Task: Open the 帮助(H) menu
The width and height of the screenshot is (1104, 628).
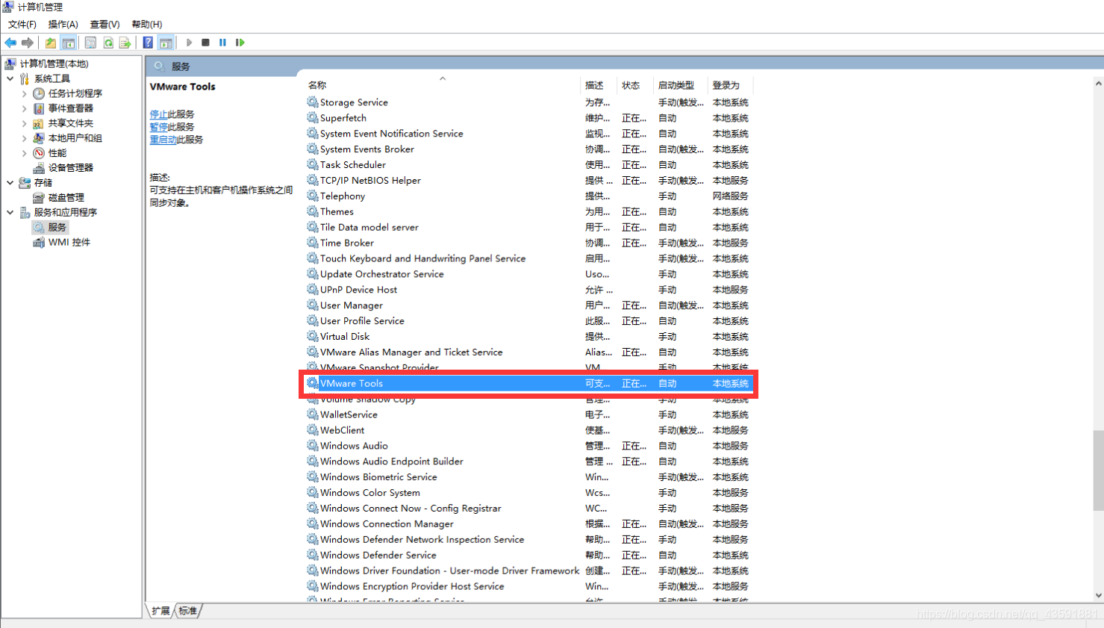Action: pos(147,25)
